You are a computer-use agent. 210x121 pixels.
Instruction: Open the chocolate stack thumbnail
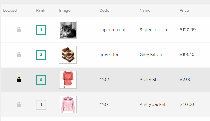click(x=68, y=55)
